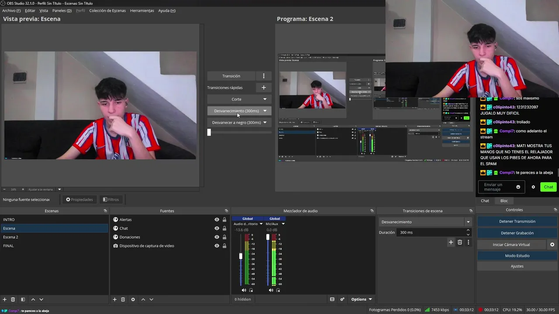Click Mic/Aux volume fader

tap(268, 237)
